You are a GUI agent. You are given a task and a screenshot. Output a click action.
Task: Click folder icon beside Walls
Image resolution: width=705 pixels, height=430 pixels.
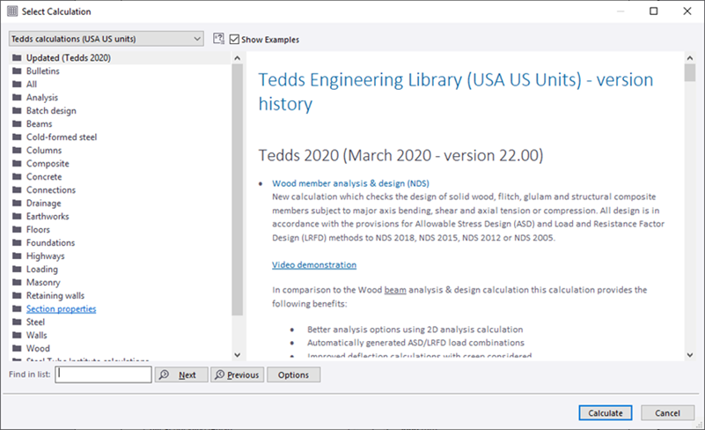pyautogui.click(x=17, y=335)
